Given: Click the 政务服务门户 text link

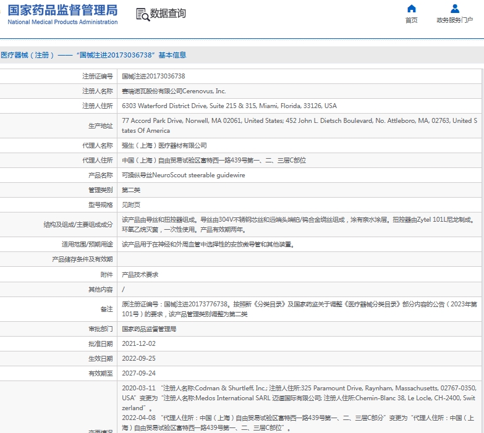Looking at the screenshot, I should 455,20.
